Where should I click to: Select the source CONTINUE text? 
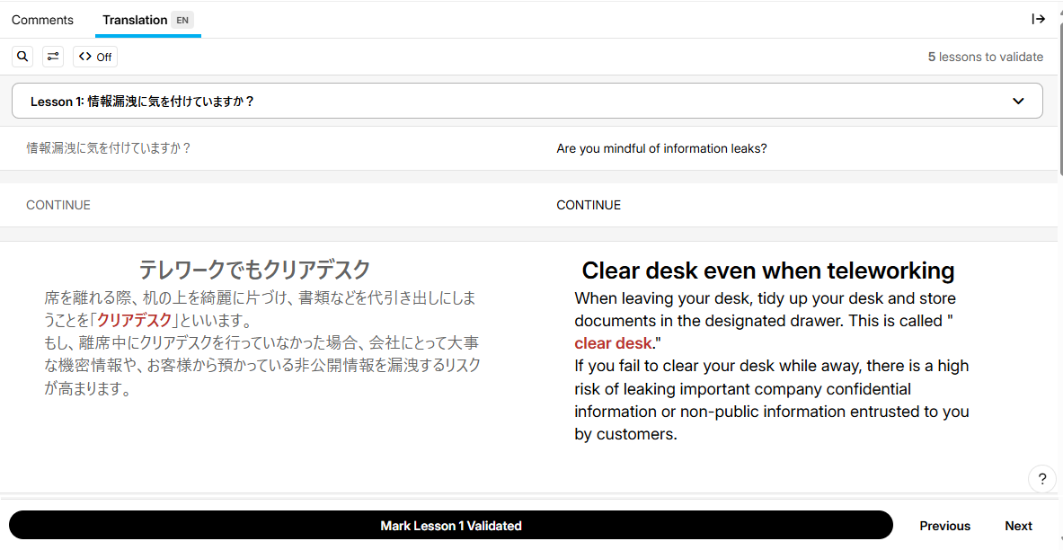click(x=58, y=205)
